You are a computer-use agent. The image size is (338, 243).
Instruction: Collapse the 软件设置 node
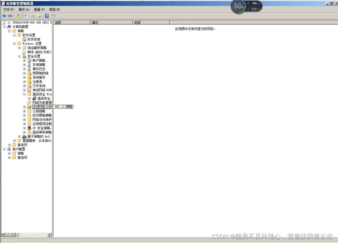click(14, 35)
